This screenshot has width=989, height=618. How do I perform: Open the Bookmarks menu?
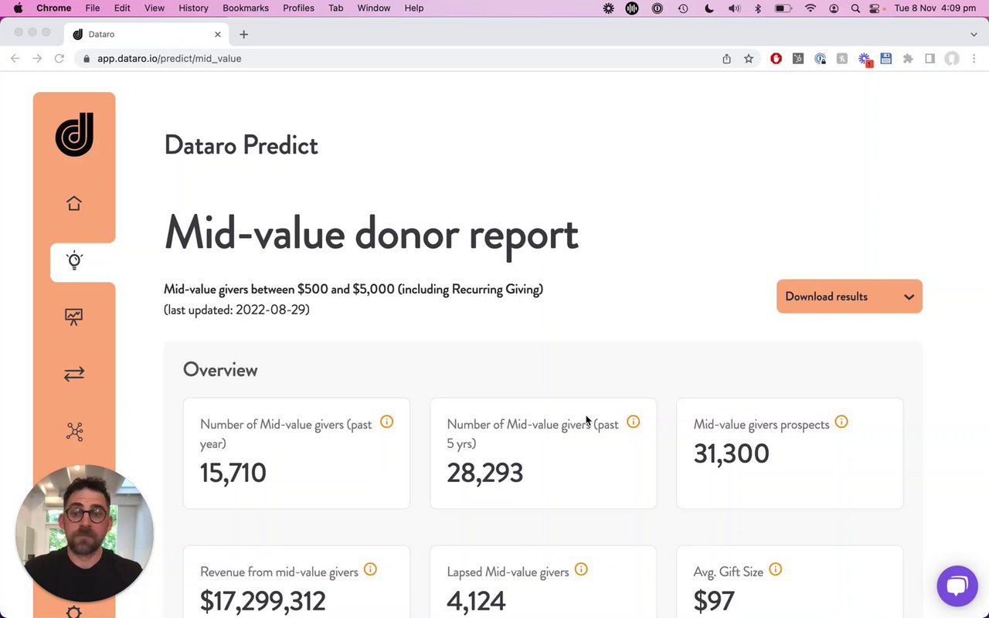pos(246,8)
